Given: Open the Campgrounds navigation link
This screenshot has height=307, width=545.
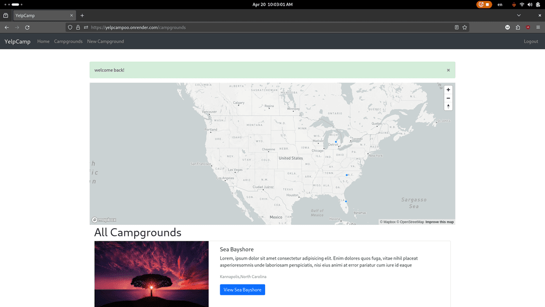Looking at the screenshot, I should 68,42.
